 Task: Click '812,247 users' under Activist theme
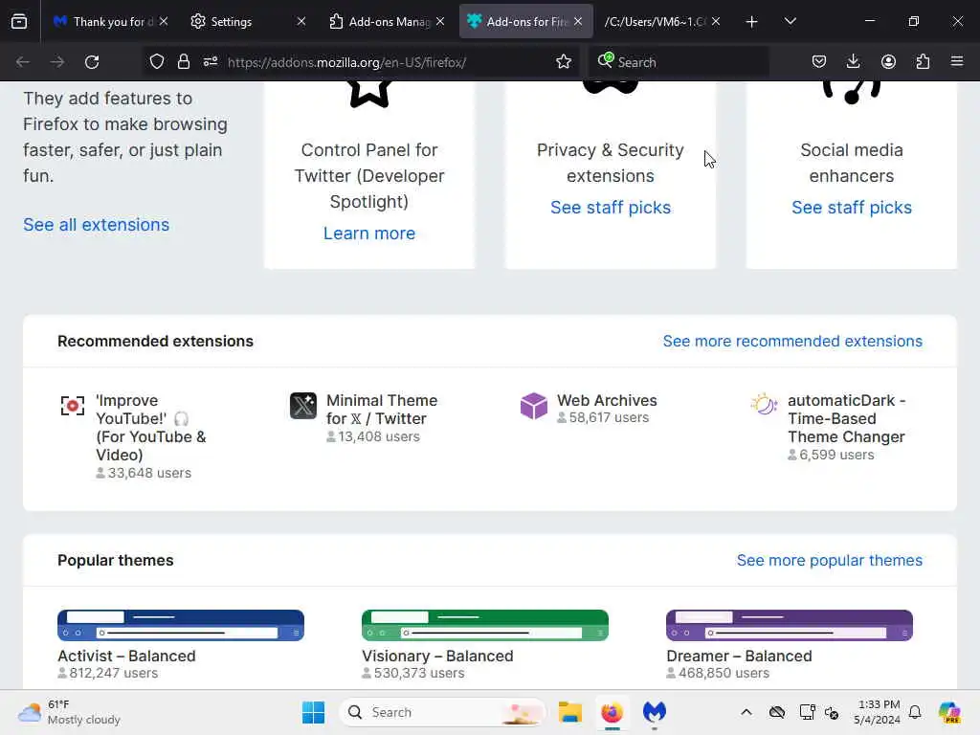click(x=113, y=673)
